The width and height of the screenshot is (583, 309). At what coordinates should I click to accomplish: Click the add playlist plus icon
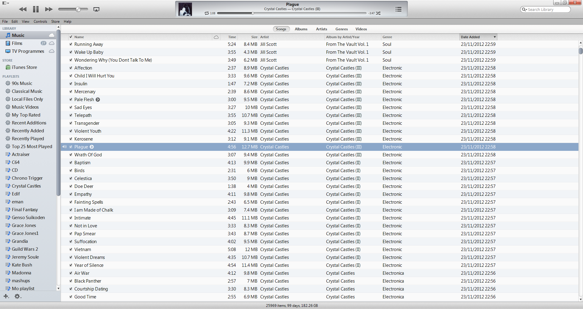click(x=6, y=296)
